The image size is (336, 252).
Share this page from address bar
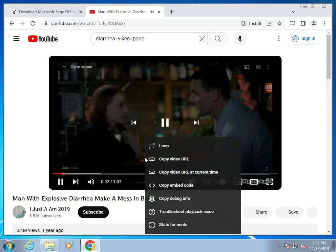(269, 23)
